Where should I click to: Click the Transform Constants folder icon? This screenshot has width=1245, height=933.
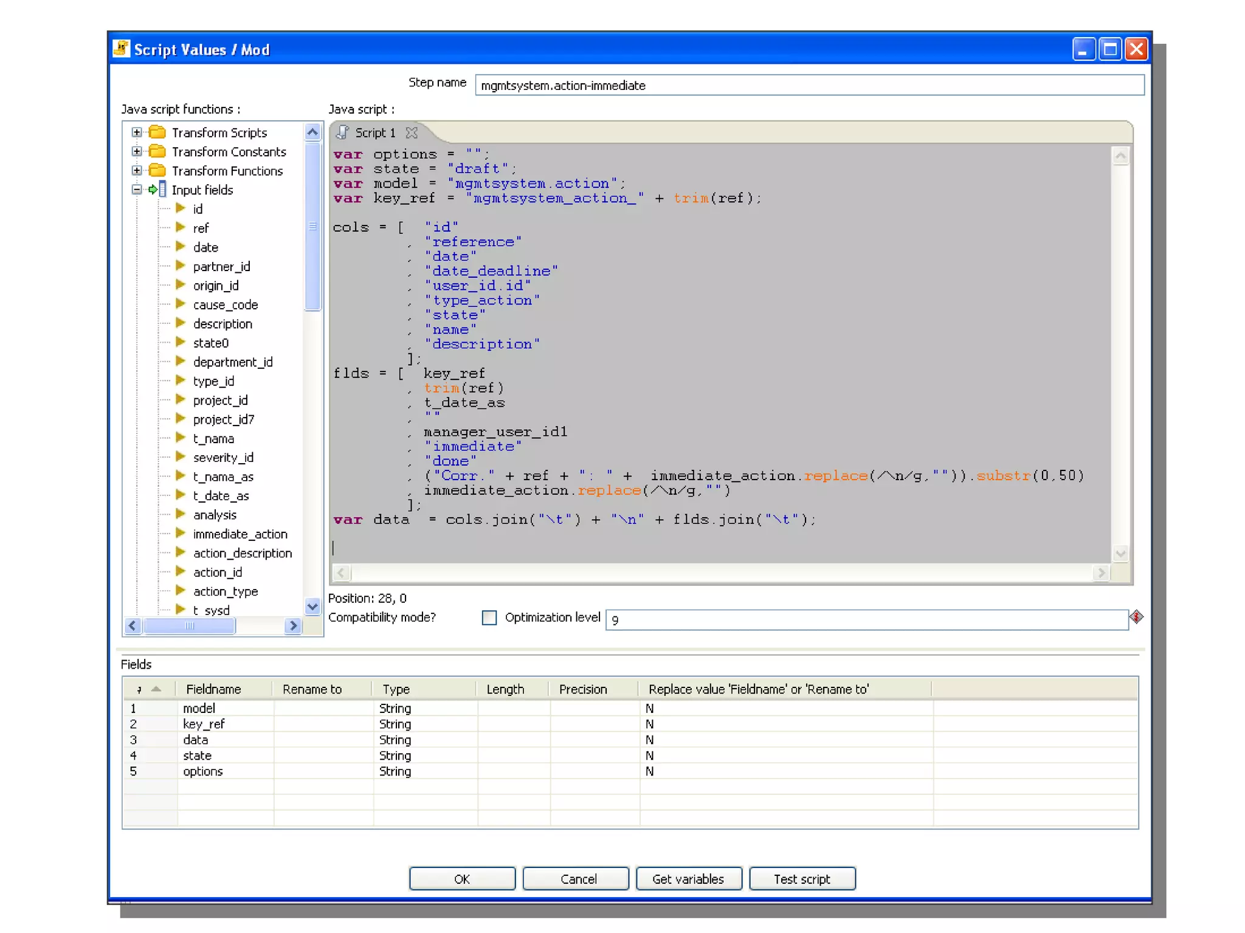click(x=157, y=151)
